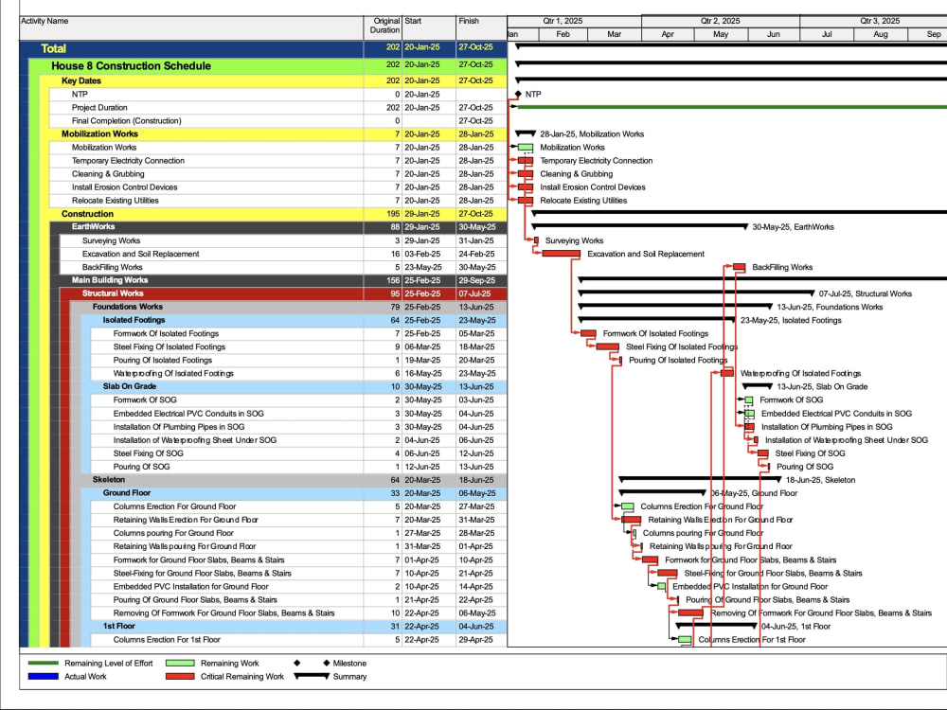This screenshot has width=947, height=710.
Task: Click the green Project Duration level-of-effort bar
Action: pos(732,108)
